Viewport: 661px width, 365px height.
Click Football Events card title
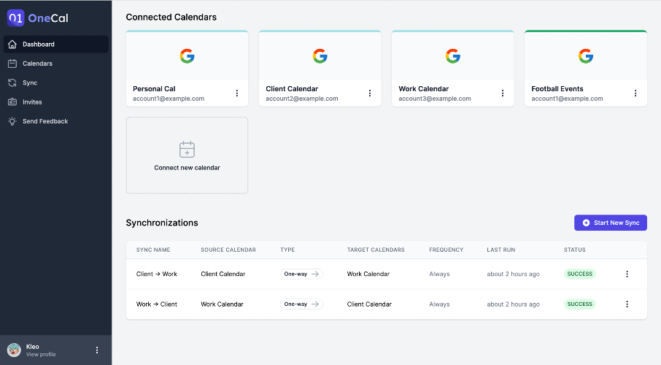(557, 88)
